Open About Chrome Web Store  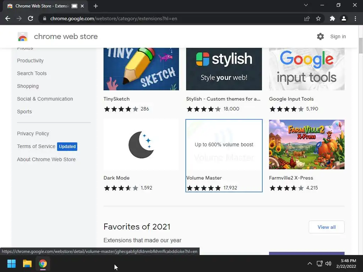pyautogui.click(x=46, y=159)
